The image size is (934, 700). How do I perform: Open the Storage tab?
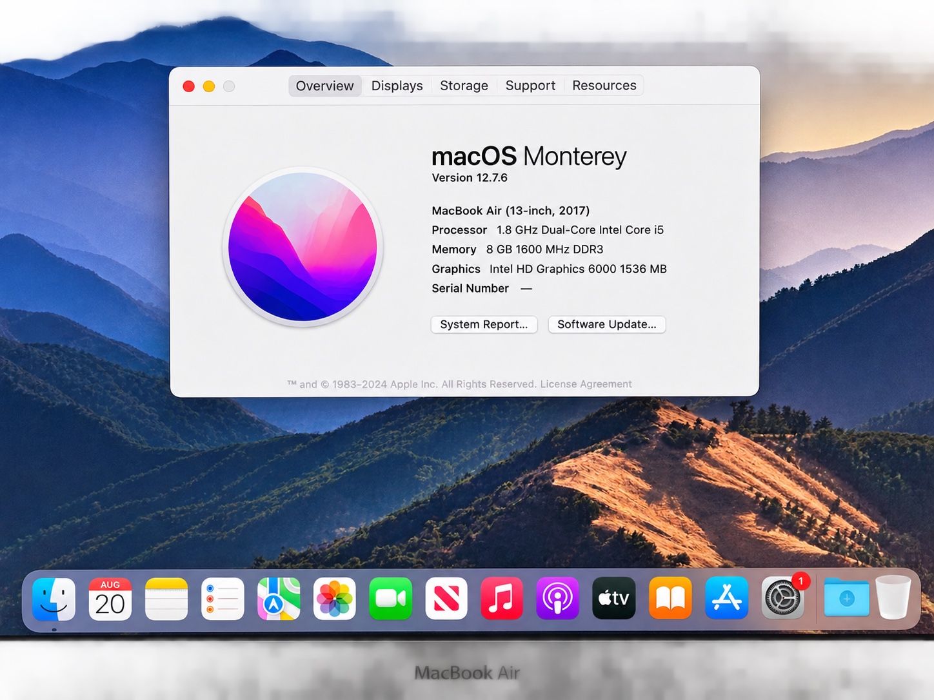point(464,86)
